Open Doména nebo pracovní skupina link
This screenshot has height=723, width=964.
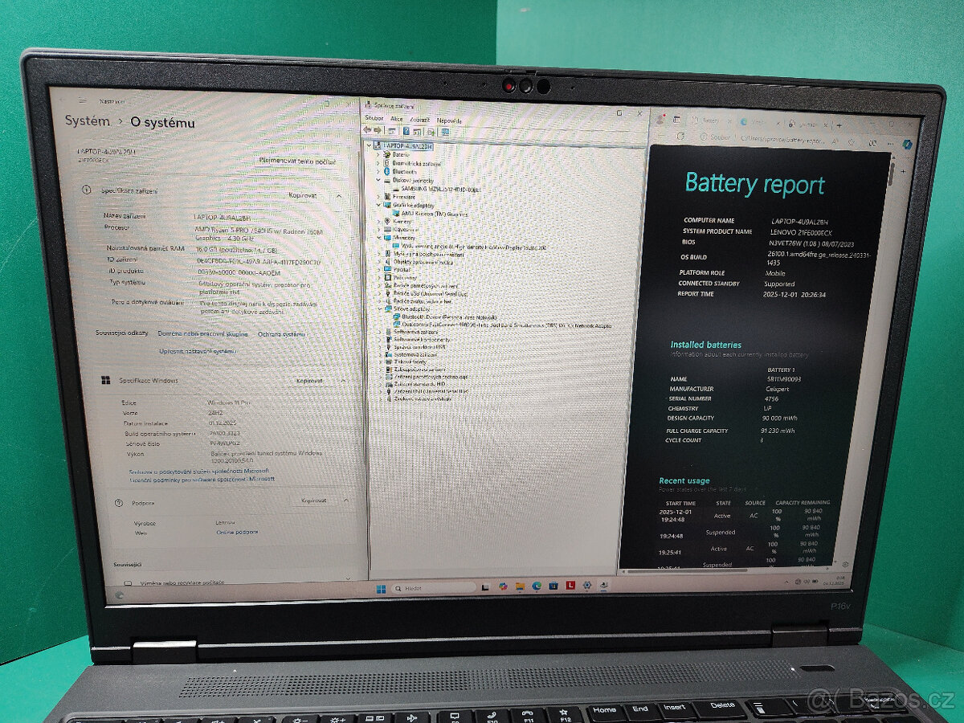pos(202,334)
